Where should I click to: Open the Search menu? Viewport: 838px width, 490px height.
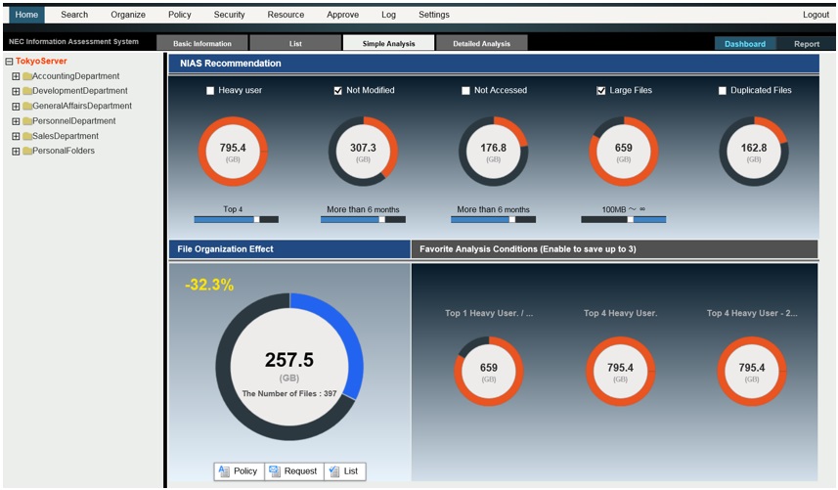[x=74, y=15]
